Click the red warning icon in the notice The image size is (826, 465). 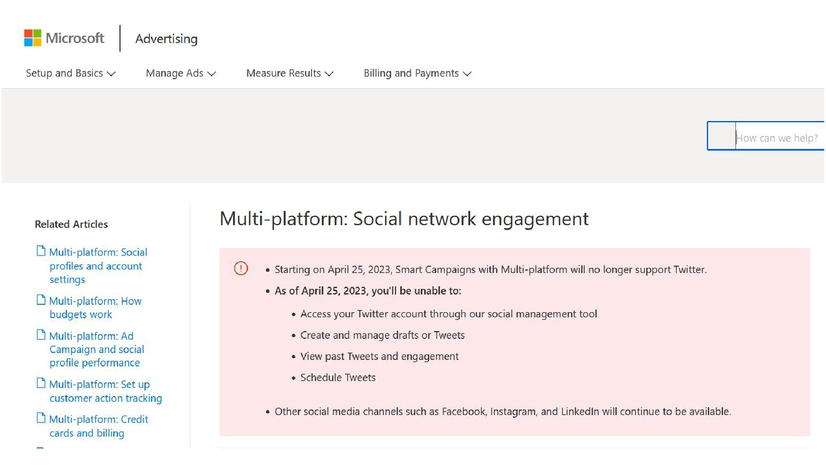(241, 268)
